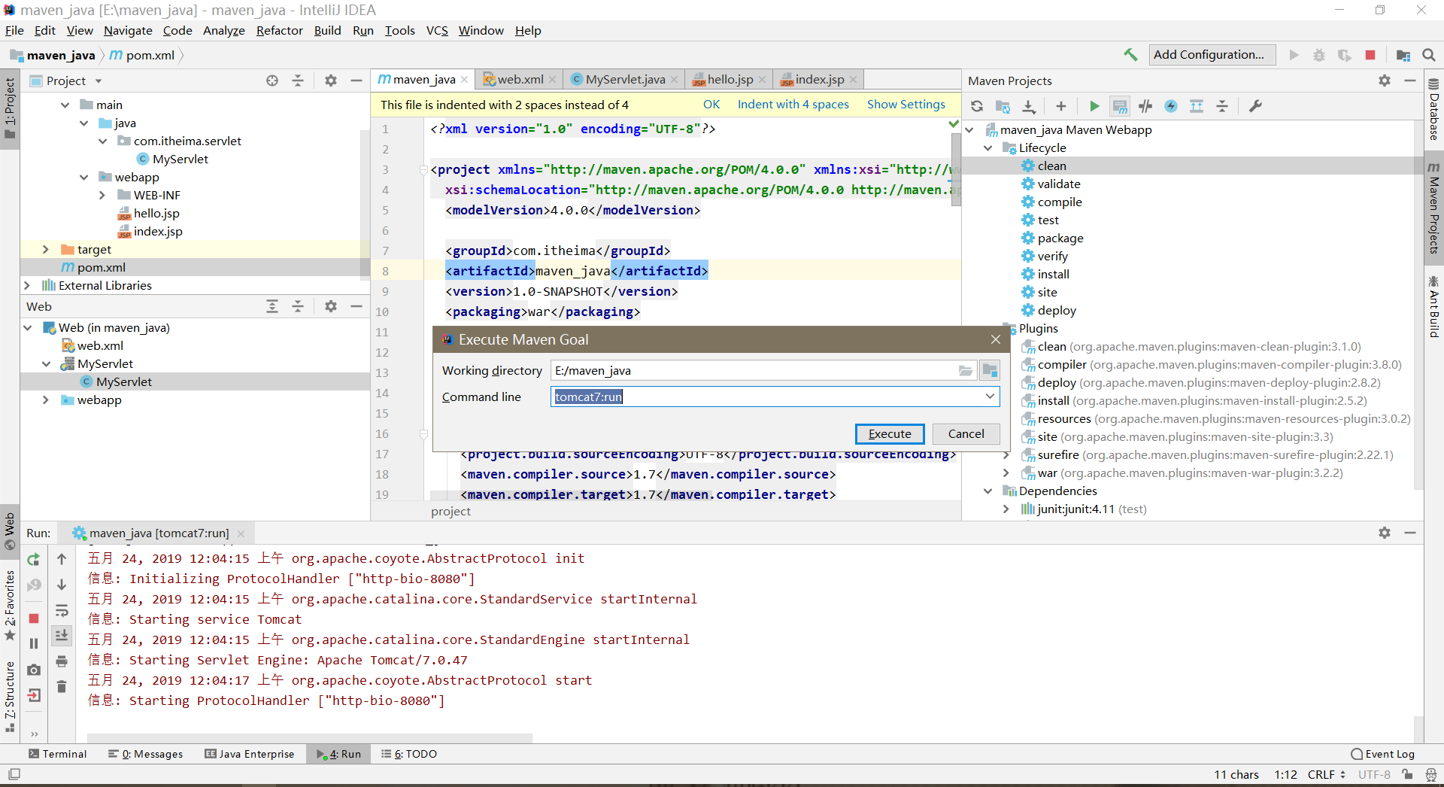Reimport all Maven projects
The width and height of the screenshot is (1444, 787).
[976, 106]
